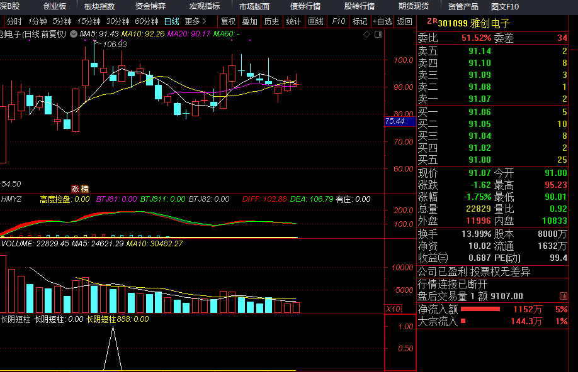
Task: Click 公司已盈利 投票权无差异 info line
Action: pyautogui.click(x=473, y=272)
